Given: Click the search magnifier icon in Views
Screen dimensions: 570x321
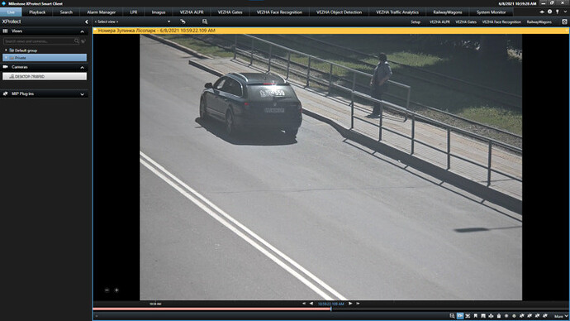Looking at the screenshot, I should point(76,41).
